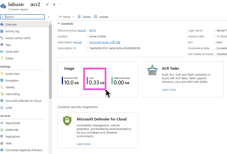Click the Replications globe icon
Viewport: 227px width, 154px height.
pyautogui.click(x=2, y=136)
